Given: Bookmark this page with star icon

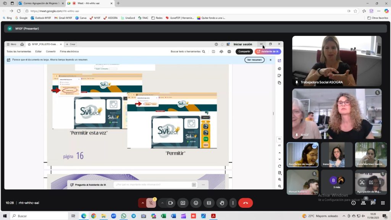Looking at the screenshot, I should click(355, 11).
